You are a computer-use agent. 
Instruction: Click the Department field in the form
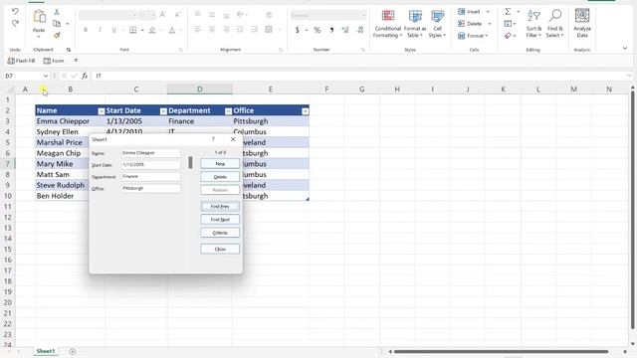pyautogui.click(x=150, y=177)
